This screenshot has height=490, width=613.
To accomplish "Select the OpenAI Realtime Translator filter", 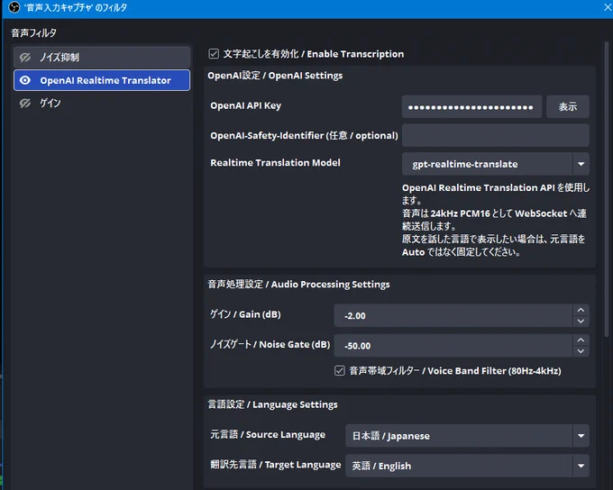I will 102,80.
